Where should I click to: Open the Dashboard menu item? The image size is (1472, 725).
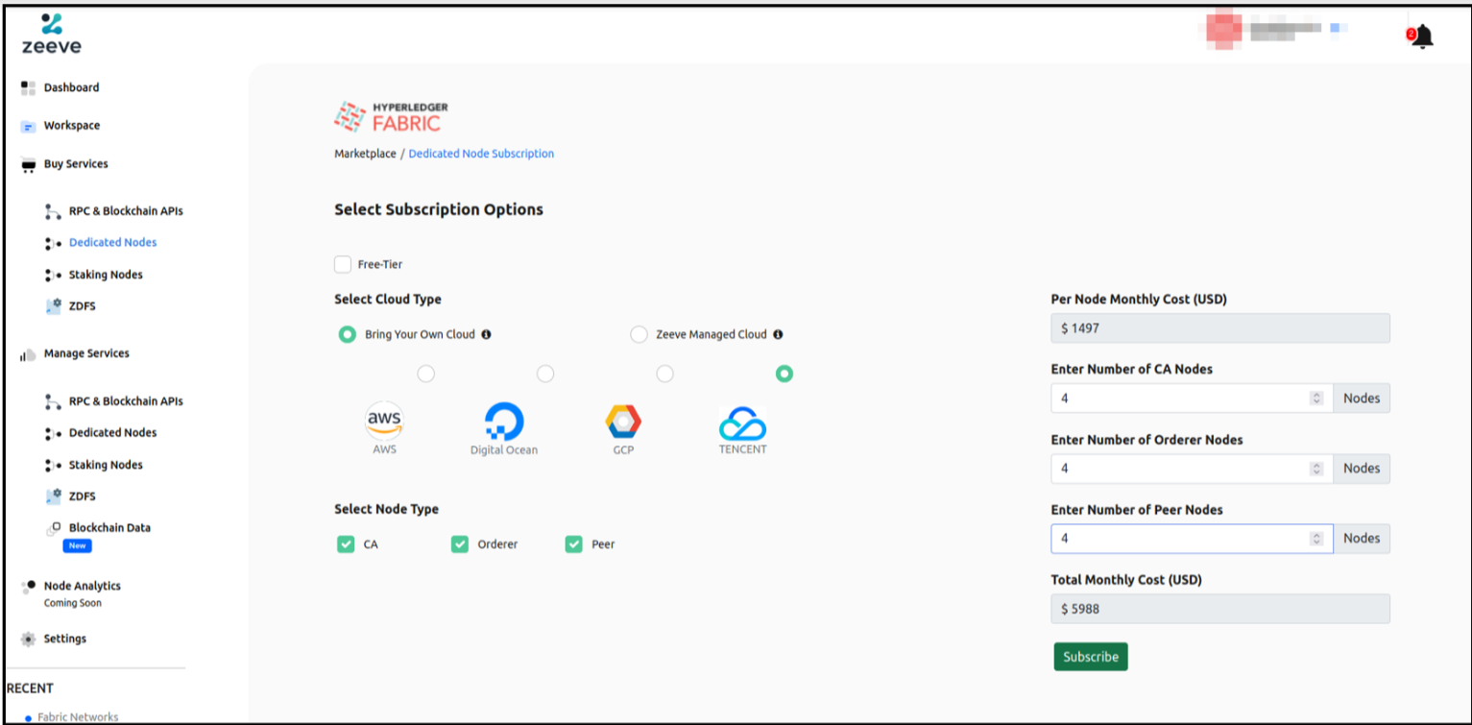[x=71, y=87]
